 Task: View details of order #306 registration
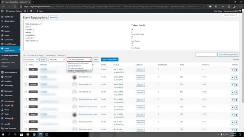pyautogui.click(x=232, y=92)
